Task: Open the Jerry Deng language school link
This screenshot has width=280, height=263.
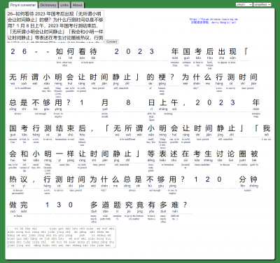Action: point(213,22)
